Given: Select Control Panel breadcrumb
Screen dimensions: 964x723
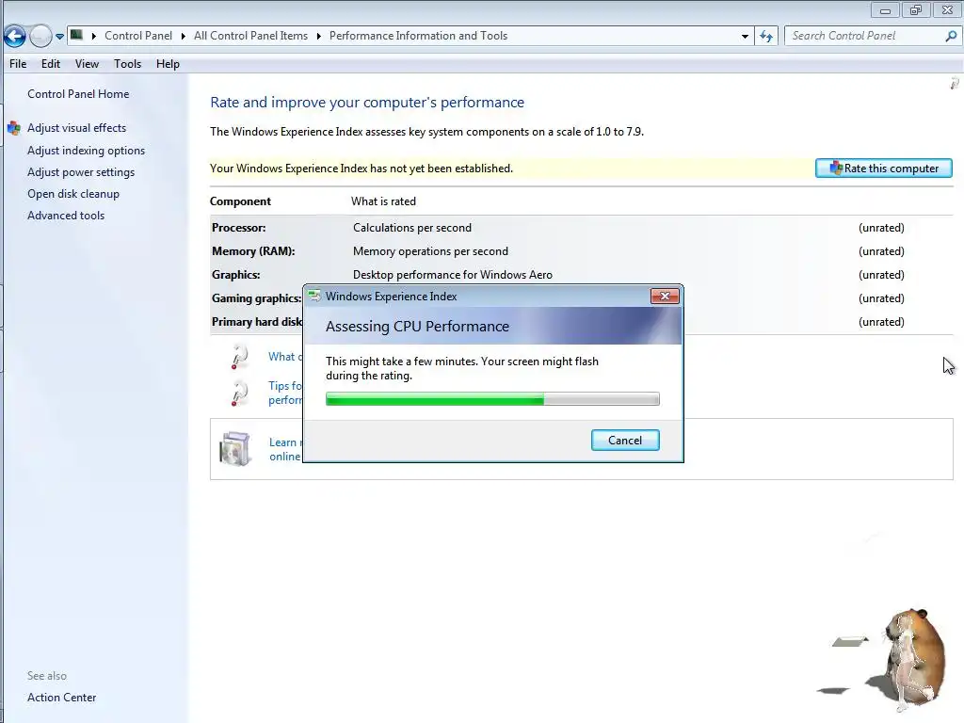Looking at the screenshot, I should [x=138, y=36].
